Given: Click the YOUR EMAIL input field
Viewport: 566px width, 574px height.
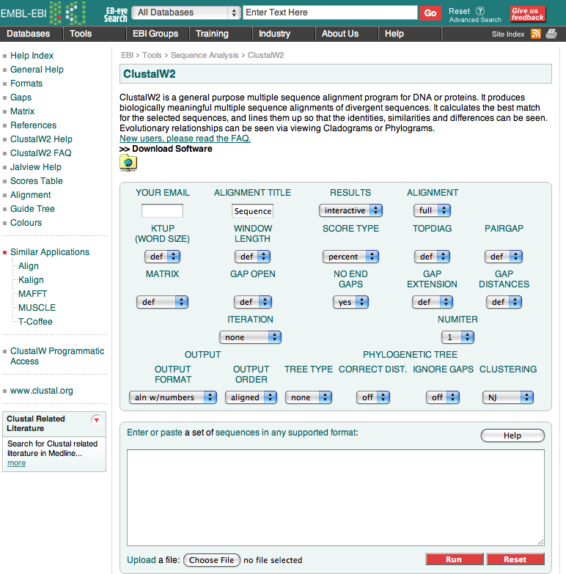Looking at the screenshot, I should [x=162, y=211].
